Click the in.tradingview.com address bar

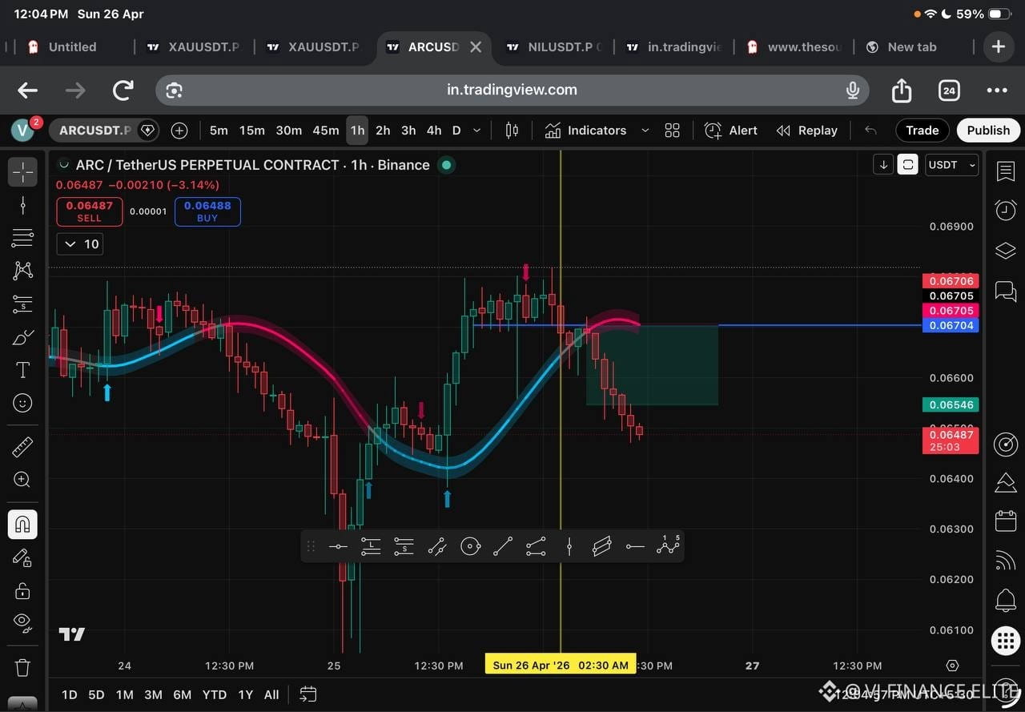click(x=512, y=90)
